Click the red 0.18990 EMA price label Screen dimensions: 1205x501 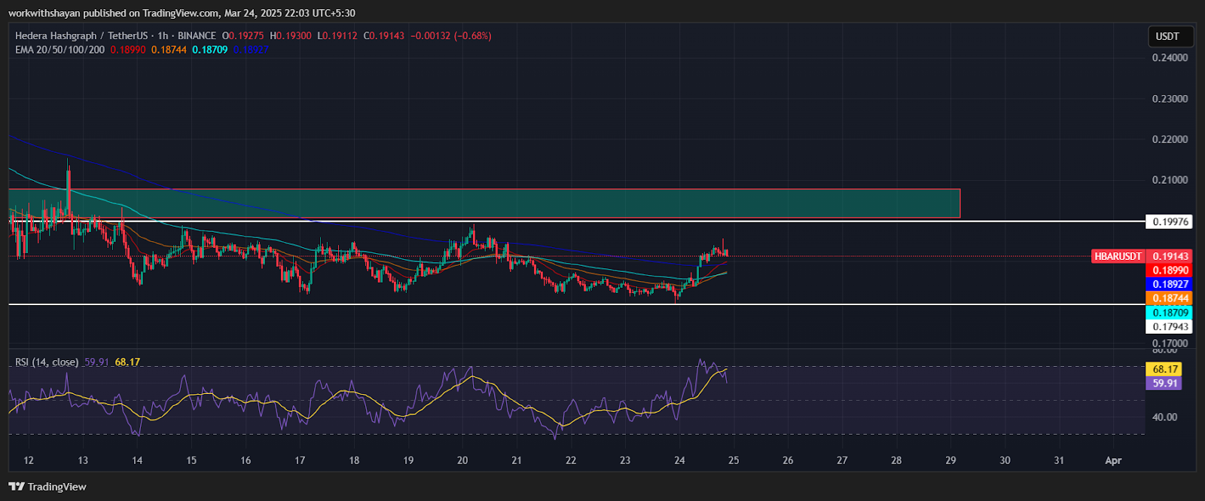1170,270
